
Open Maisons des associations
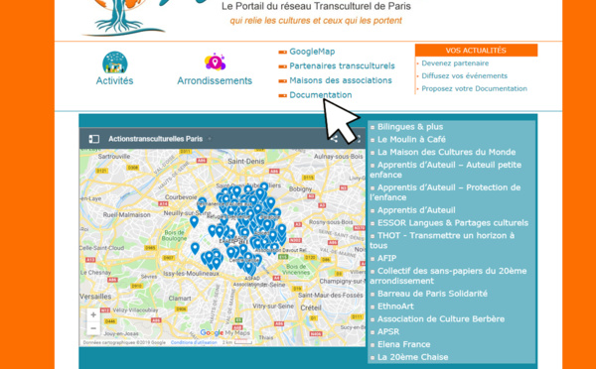pos(341,80)
